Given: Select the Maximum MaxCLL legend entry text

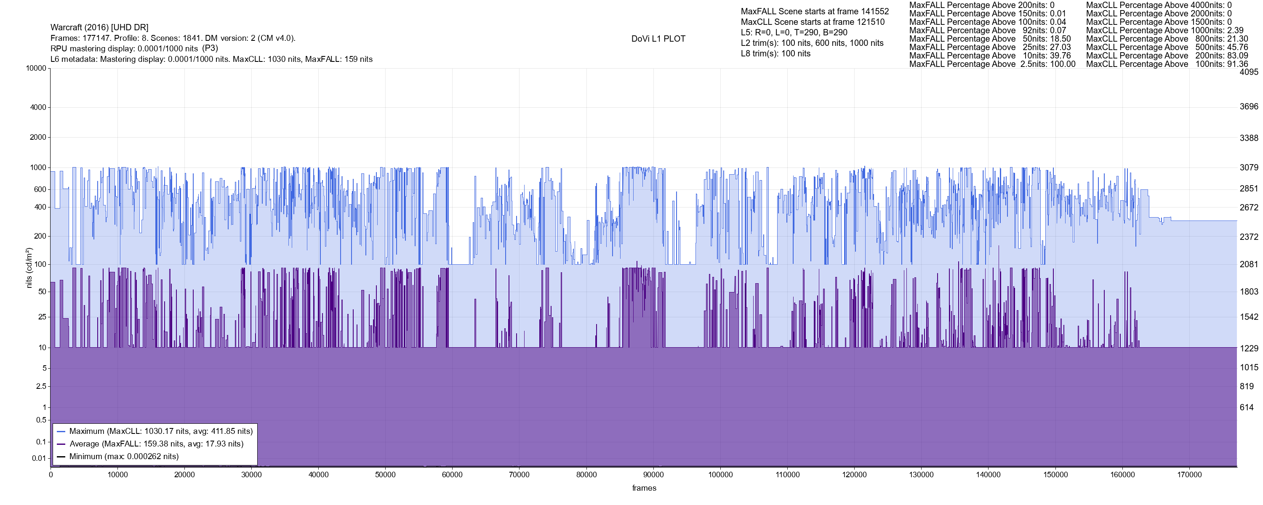Looking at the screenshot, I should click(161, 431).
